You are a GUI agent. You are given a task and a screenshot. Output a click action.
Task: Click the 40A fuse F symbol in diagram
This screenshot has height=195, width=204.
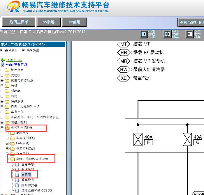pyautogui.click(x=138, y=139)
